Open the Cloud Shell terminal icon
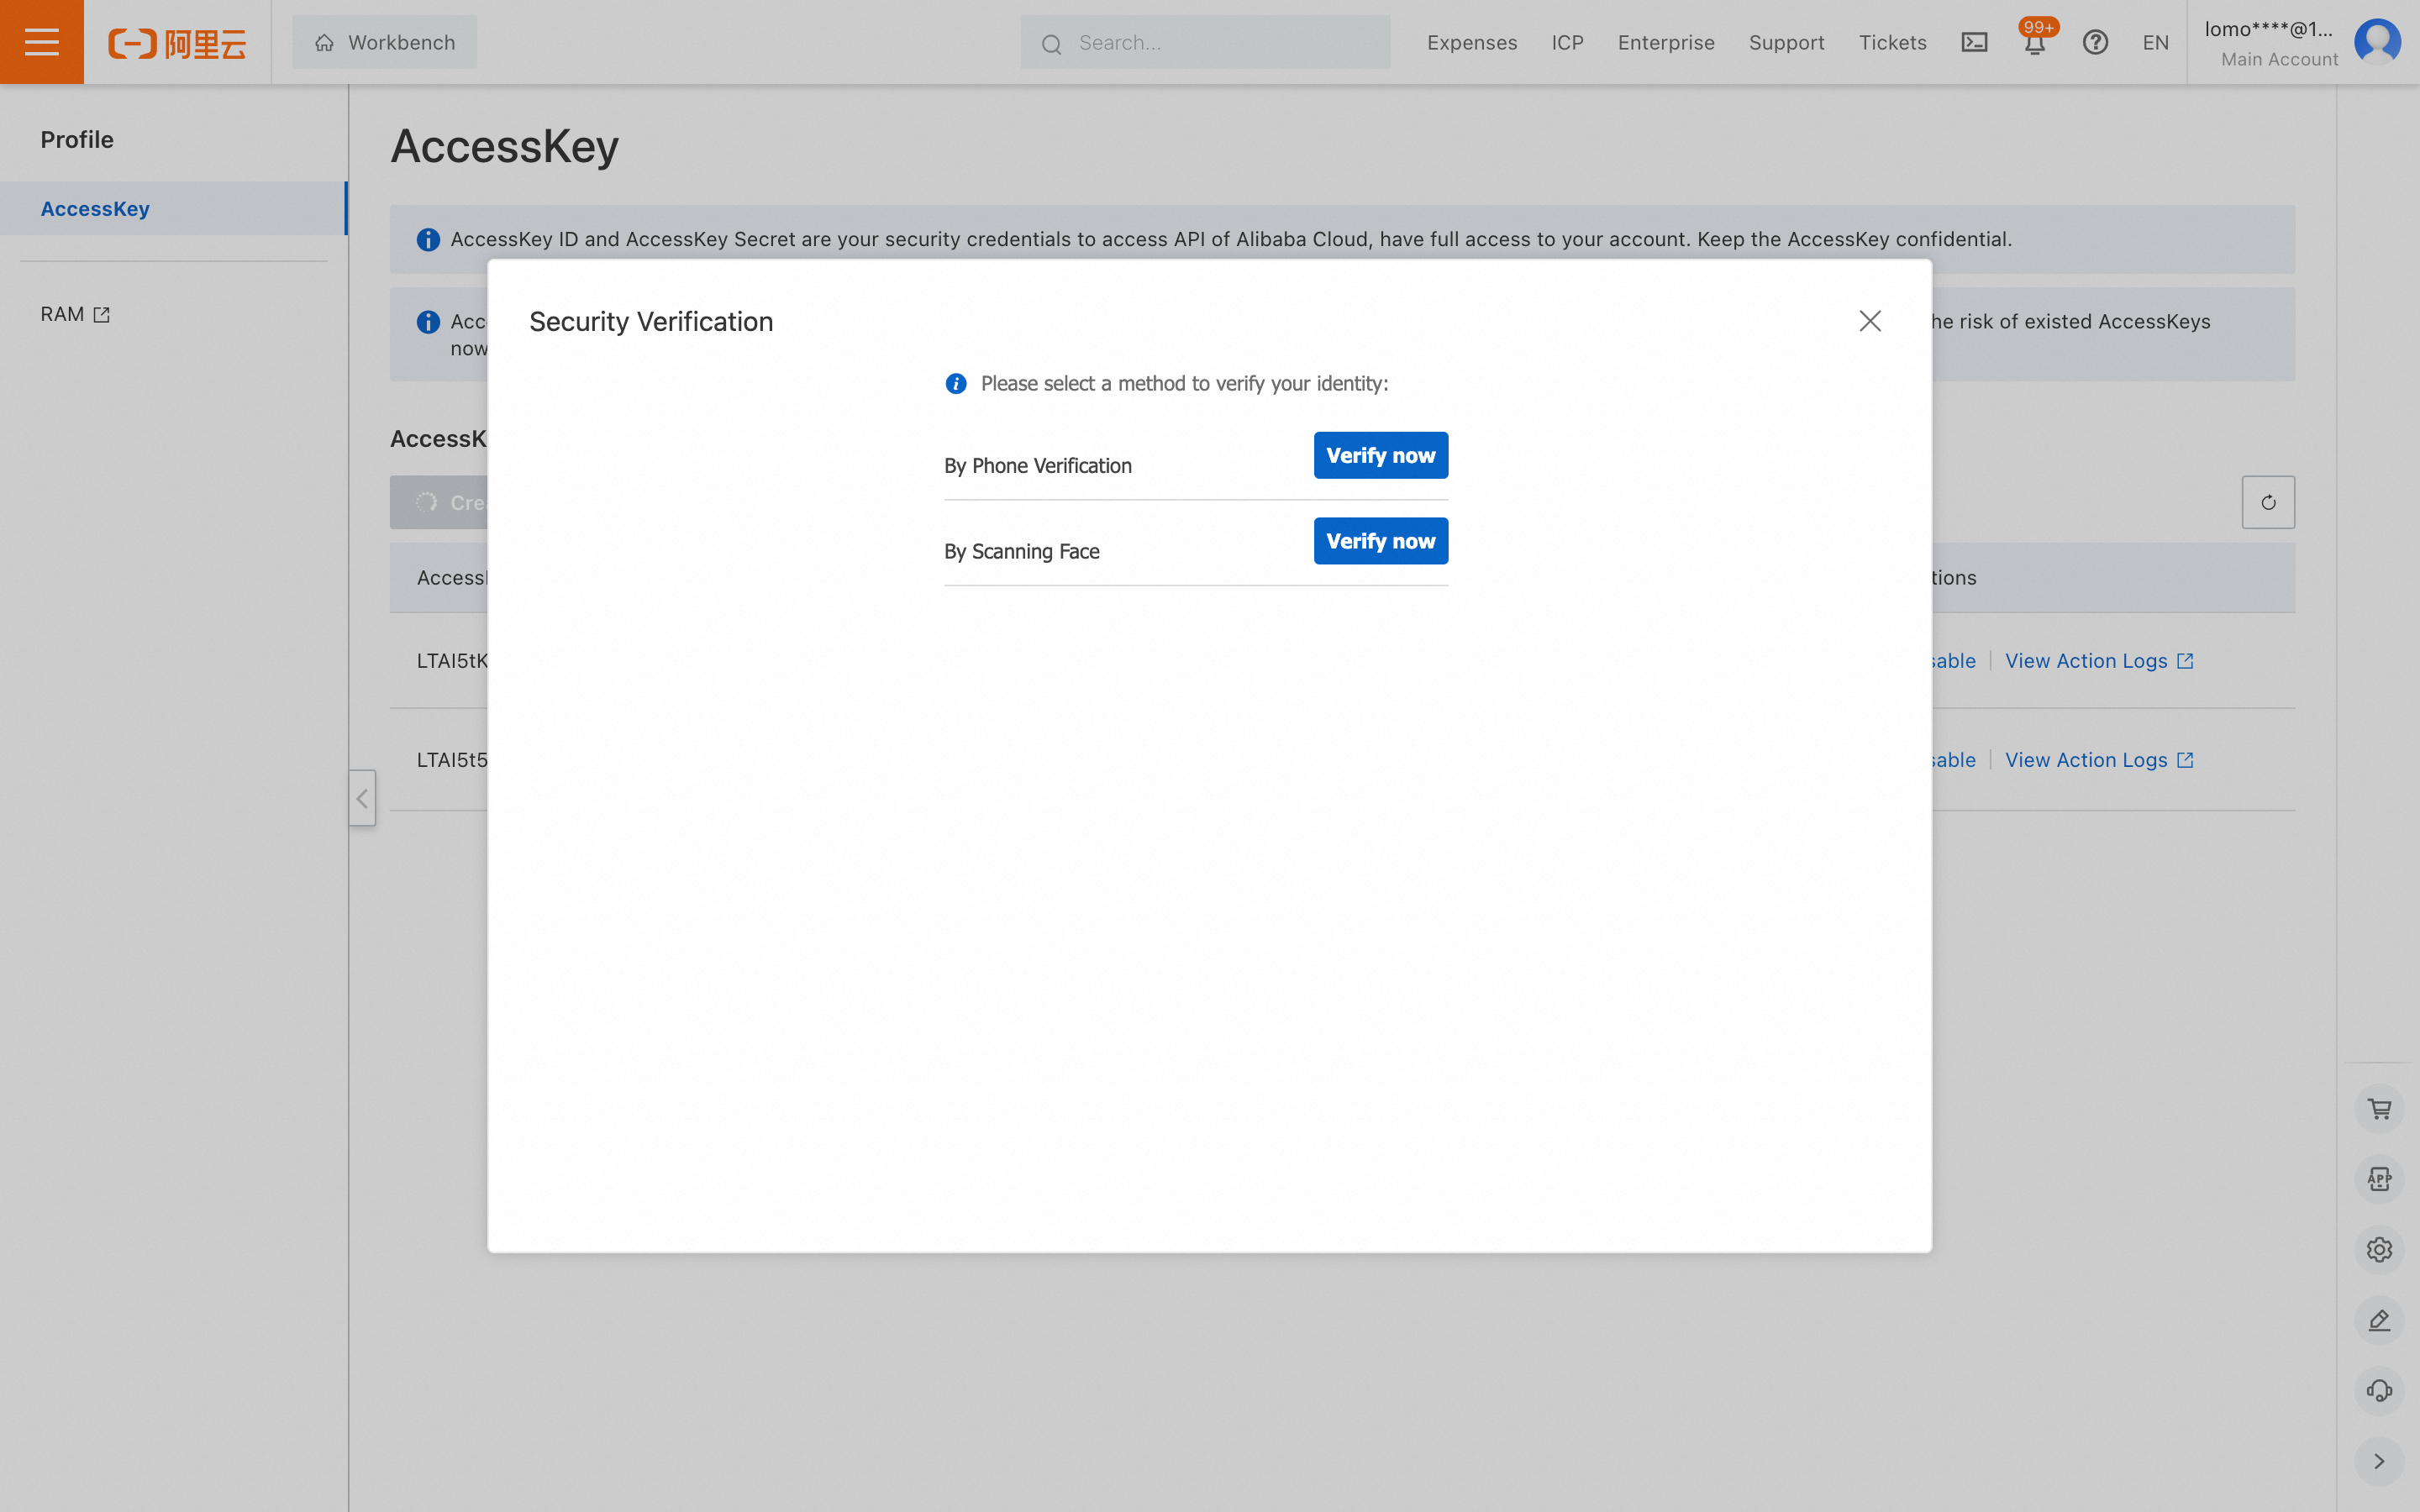 [x=1974, y=42]
